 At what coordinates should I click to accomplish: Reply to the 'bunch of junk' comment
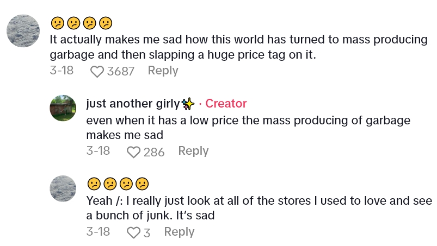[179, 232]
